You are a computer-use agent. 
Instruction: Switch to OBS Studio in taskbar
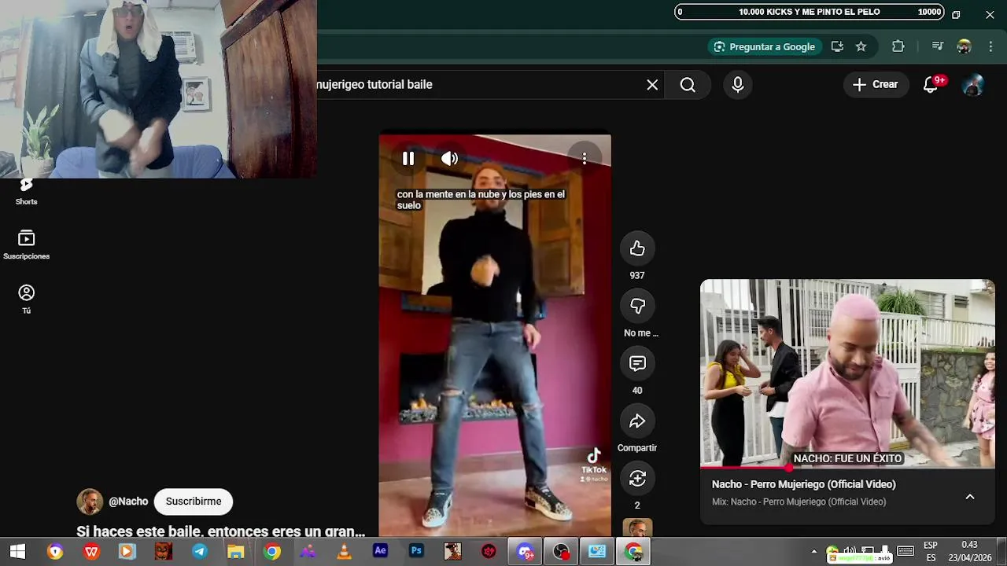coord(561,552)
